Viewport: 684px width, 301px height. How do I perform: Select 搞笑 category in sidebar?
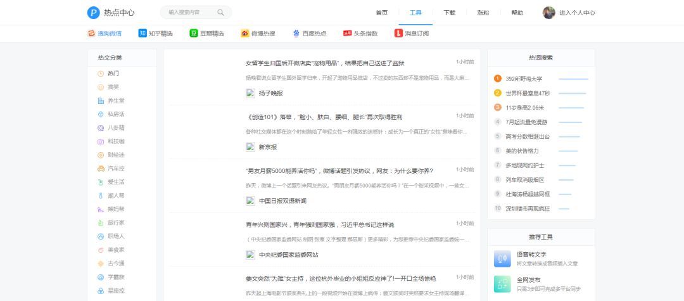pos(113,87)
